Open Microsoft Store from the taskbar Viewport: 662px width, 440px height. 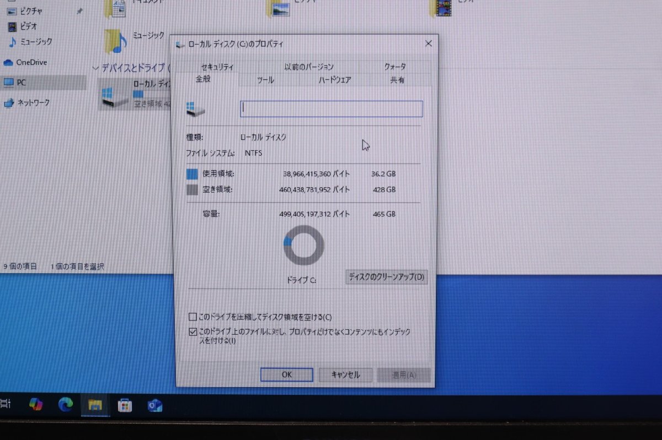point(125,406)
